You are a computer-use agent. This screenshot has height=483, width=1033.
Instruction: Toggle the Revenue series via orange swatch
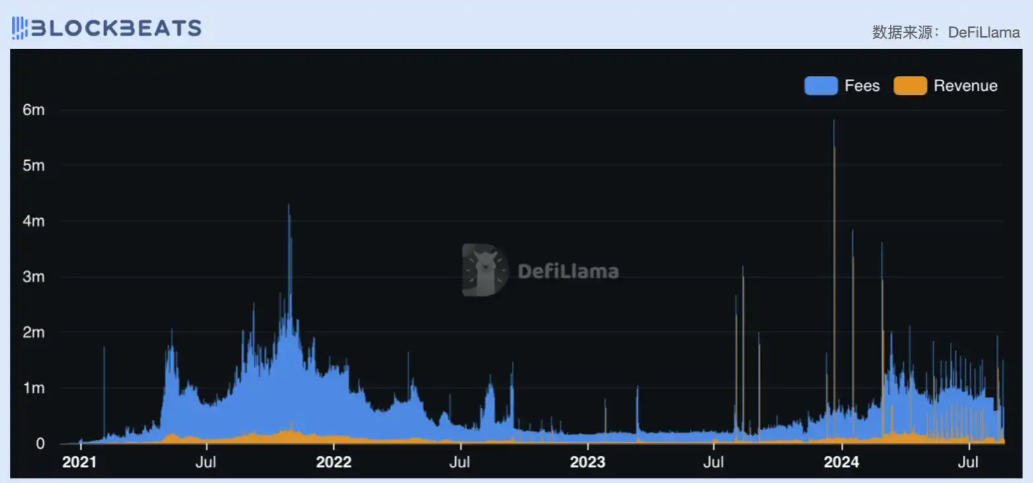tap(910, 86)
